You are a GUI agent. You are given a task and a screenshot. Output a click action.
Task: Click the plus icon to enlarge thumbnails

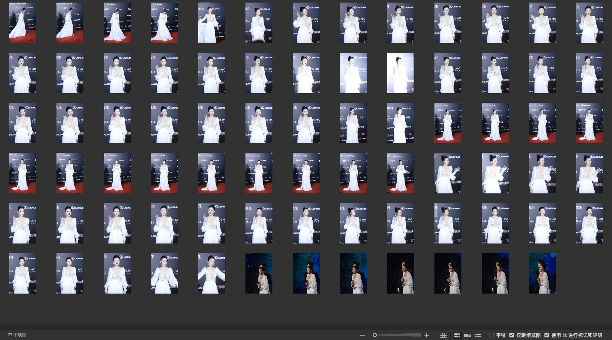coord(427,335)
